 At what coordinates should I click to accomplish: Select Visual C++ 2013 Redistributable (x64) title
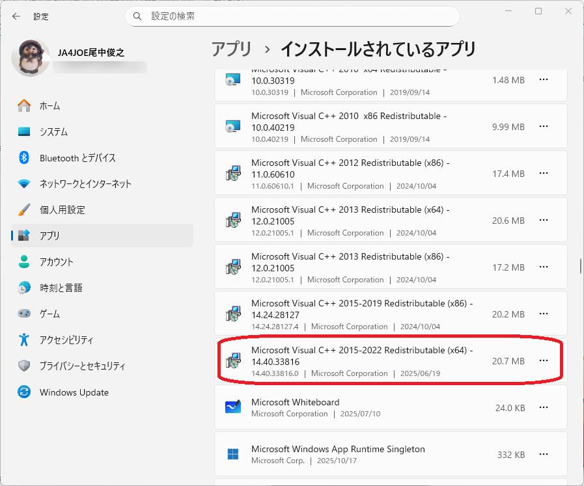[x=350, y=215]
